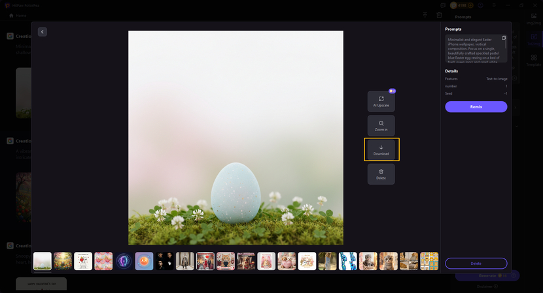This screenshot has width=543, height=293.
Task: Delete image using the trash icon button
Action: point(381,174)
